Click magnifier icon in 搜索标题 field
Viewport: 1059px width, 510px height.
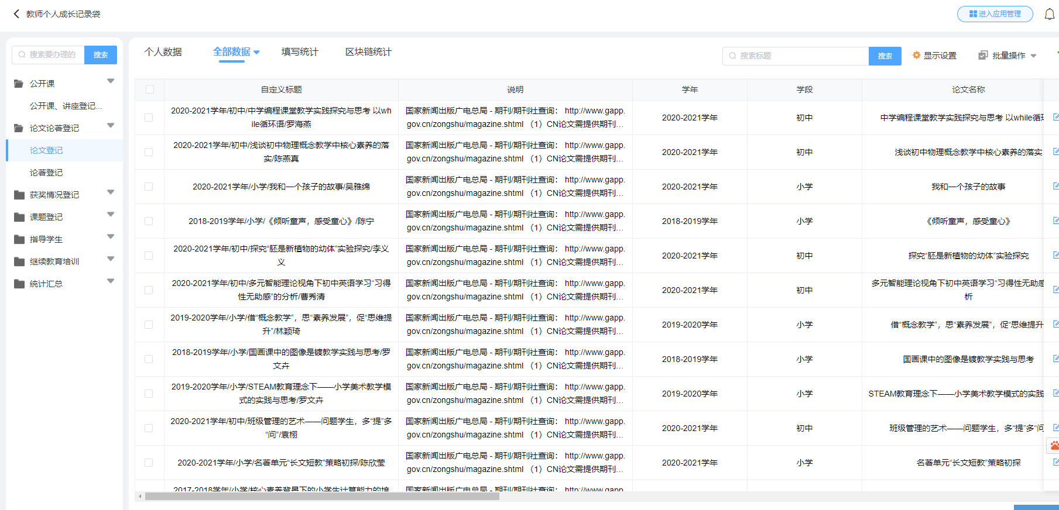pos(732,56)
